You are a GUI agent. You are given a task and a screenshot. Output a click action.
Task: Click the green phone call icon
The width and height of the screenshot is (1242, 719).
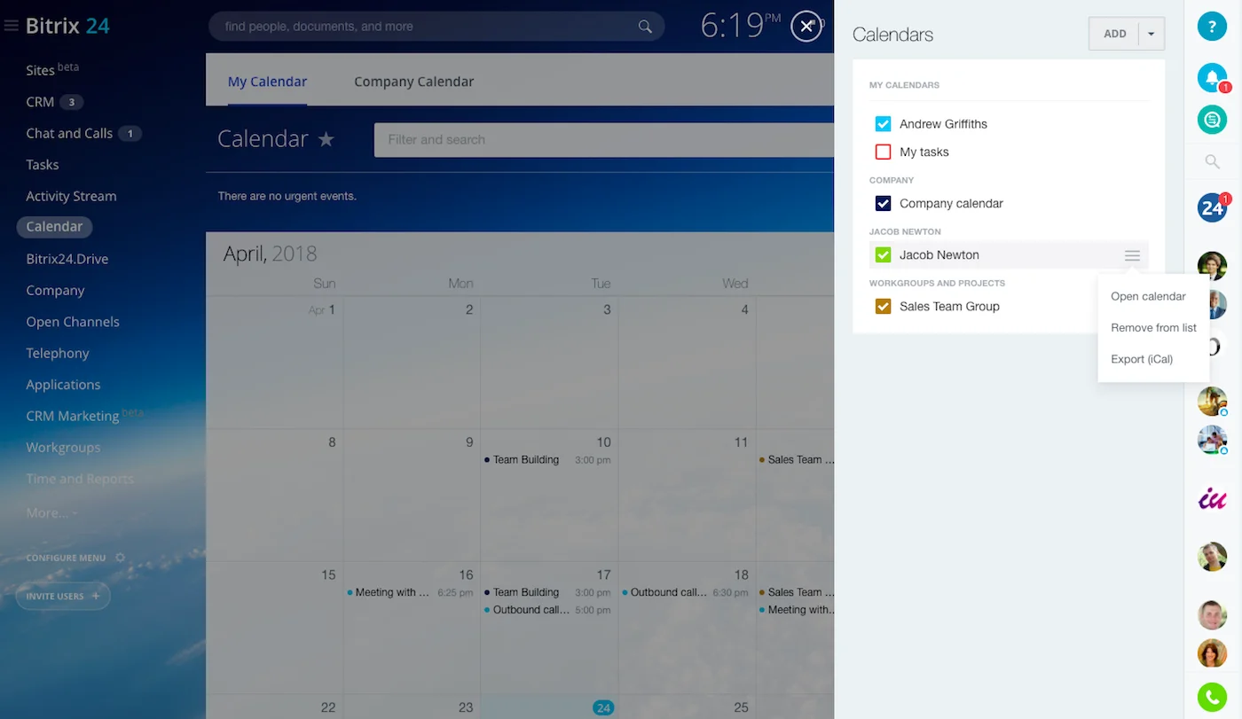[x=1212, y=698]
